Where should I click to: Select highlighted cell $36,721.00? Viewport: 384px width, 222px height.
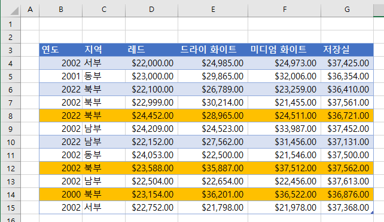347,116
